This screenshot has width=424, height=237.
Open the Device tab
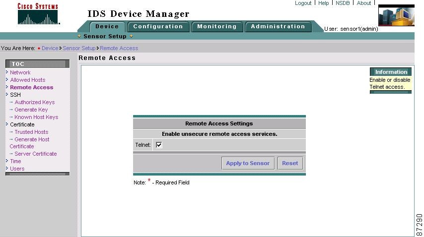click(x=107, y=26)
